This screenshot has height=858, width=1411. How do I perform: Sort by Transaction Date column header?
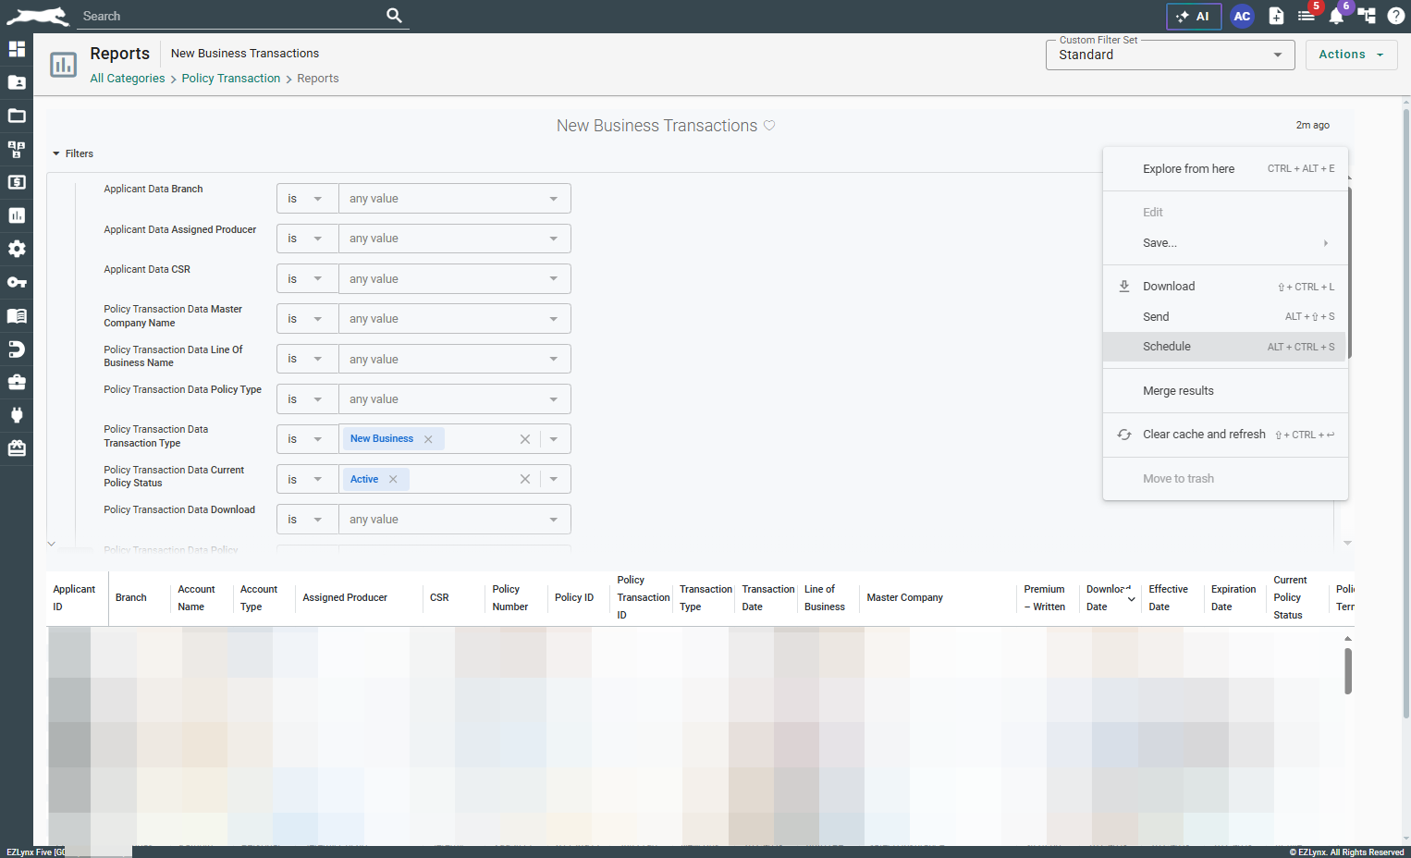768,598
